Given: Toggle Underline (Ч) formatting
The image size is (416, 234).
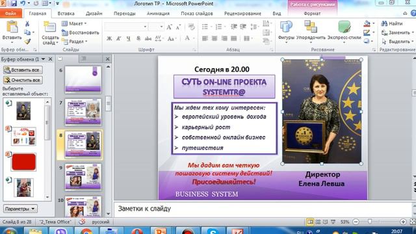Looking at the screenshot, I should pyautogui.click(x=129, y=39).
